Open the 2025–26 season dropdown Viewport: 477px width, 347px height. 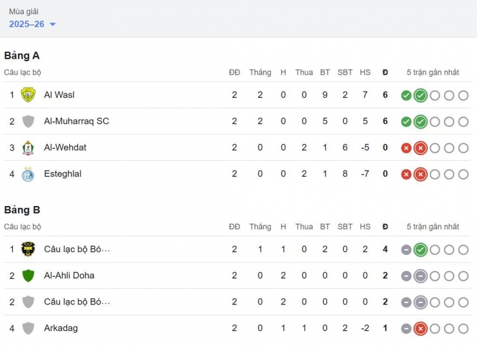(32, 24)
